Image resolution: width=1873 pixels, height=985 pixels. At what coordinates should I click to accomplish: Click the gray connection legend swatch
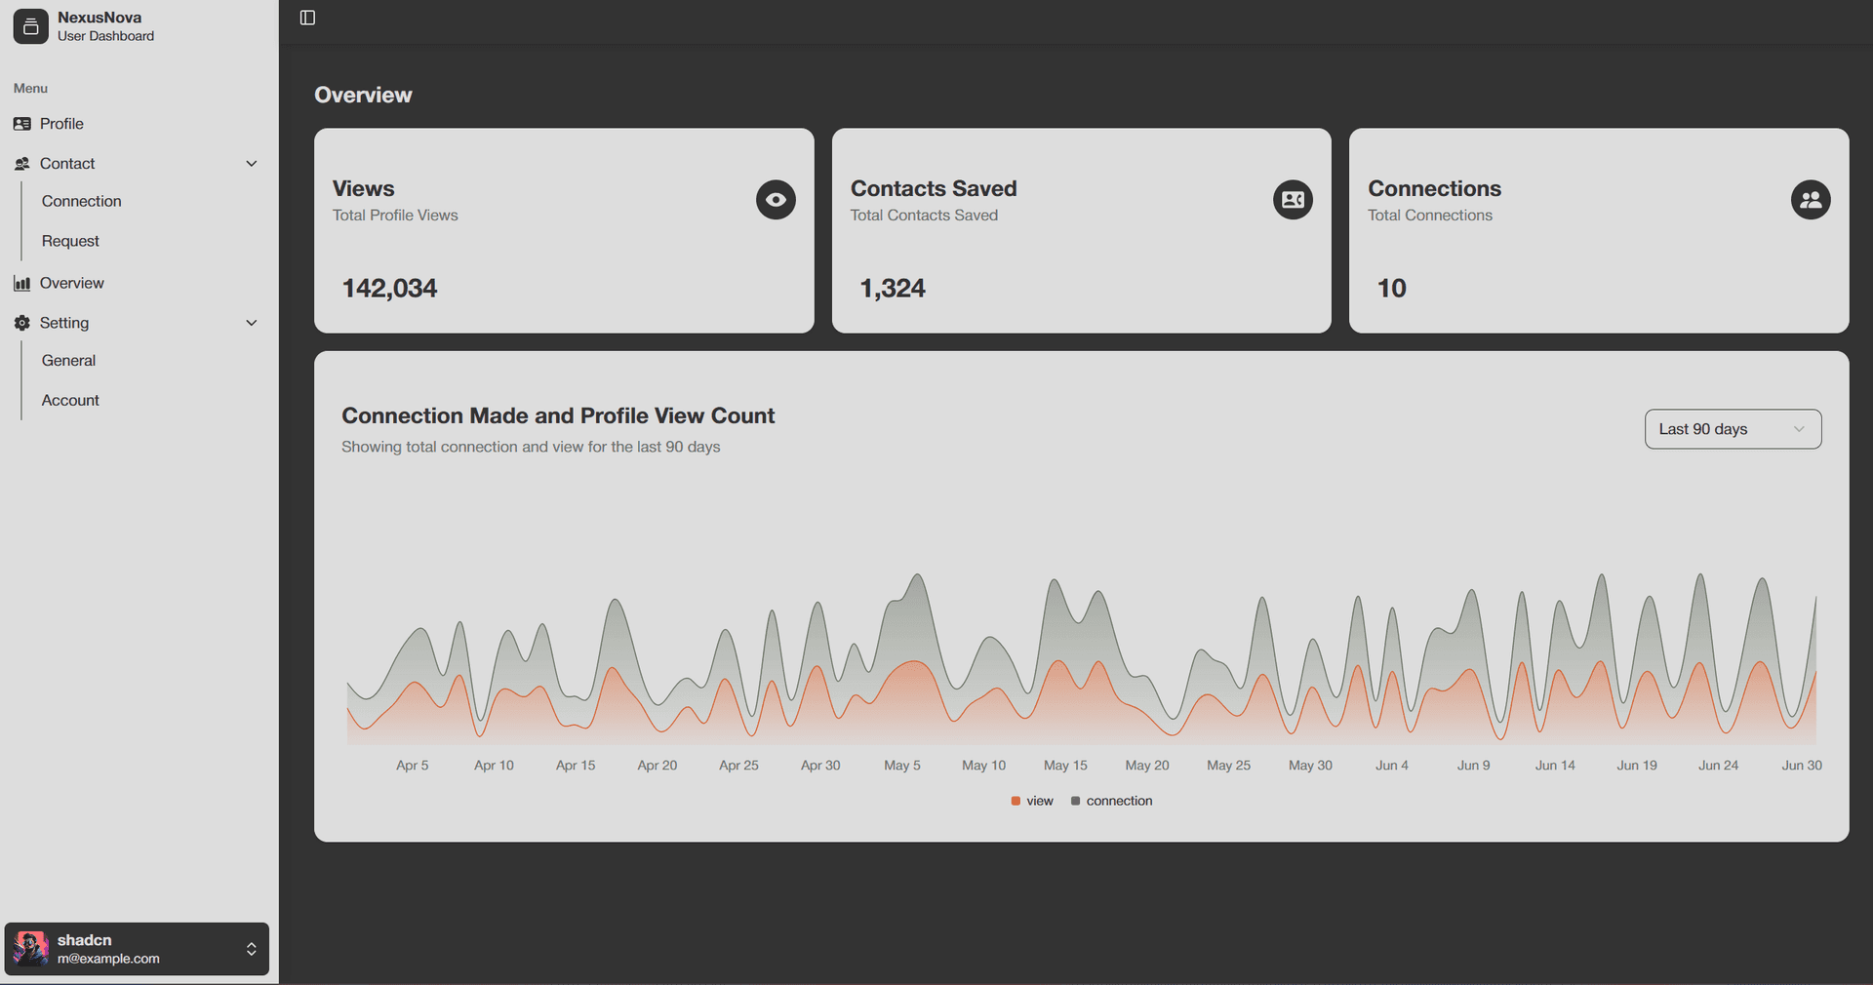[x=1075, y=801]
